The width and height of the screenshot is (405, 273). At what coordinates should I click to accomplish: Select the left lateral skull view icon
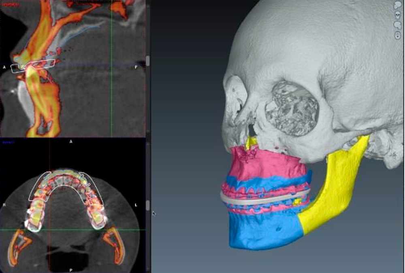(397, 25)
